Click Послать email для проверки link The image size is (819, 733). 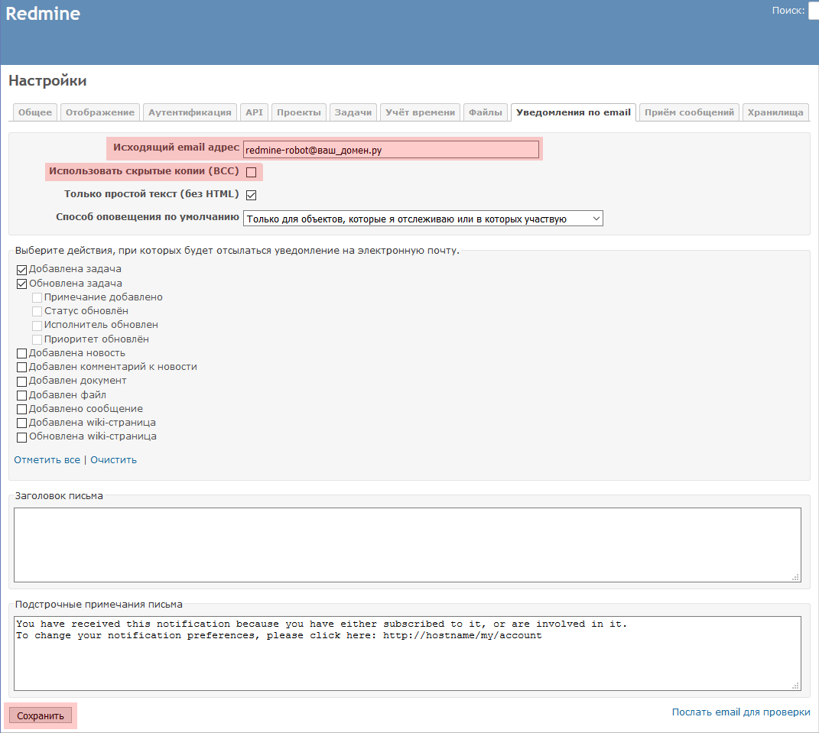740,712
